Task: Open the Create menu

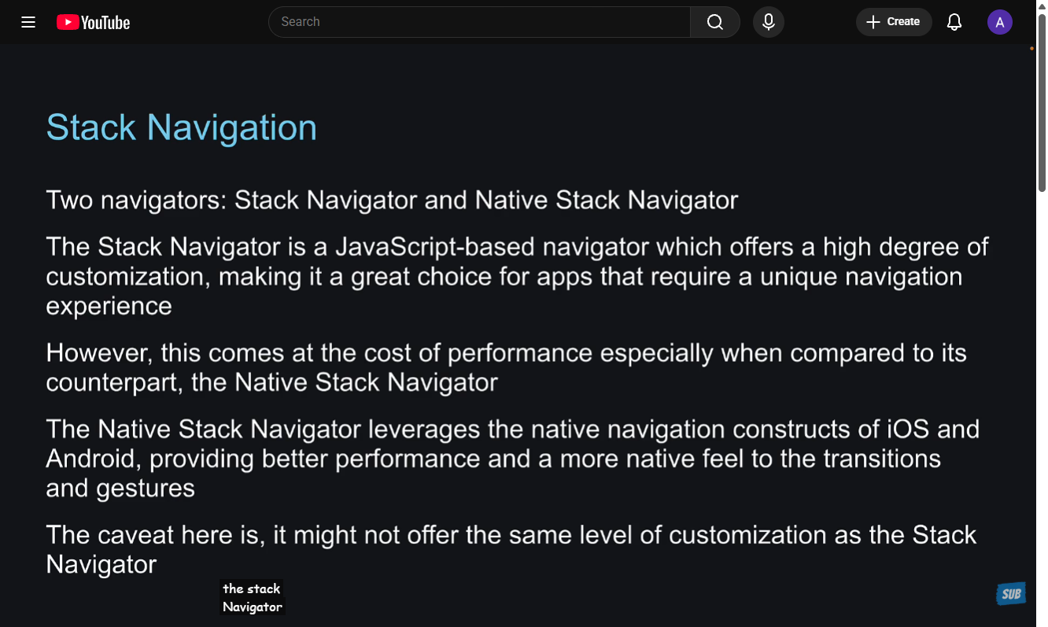Action: coord(894,22)
